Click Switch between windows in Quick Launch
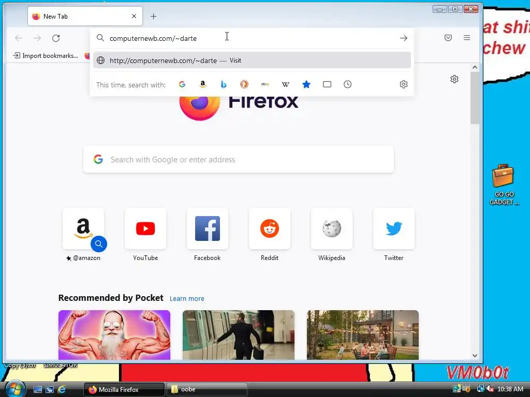530x397 pixels. pyautogui.click(x=50, y=390)
